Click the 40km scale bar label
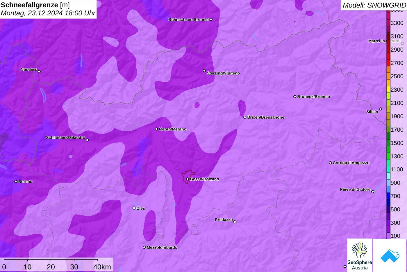This screenshot has height=272, width=407. pos(102,267)
